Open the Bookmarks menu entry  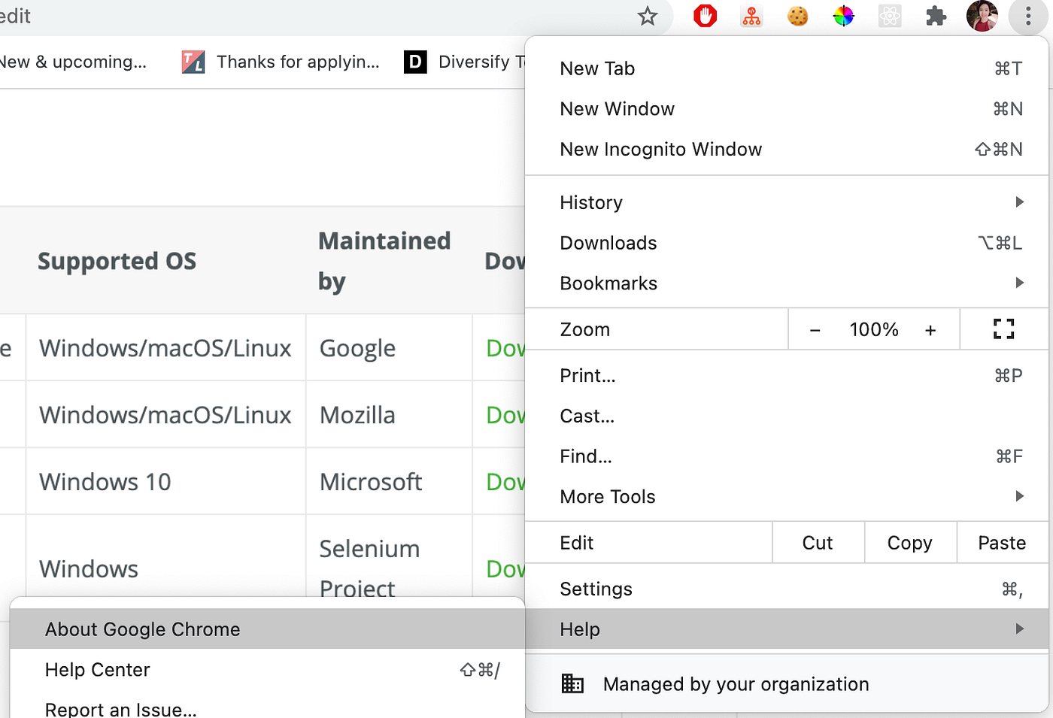click(787, 283)
